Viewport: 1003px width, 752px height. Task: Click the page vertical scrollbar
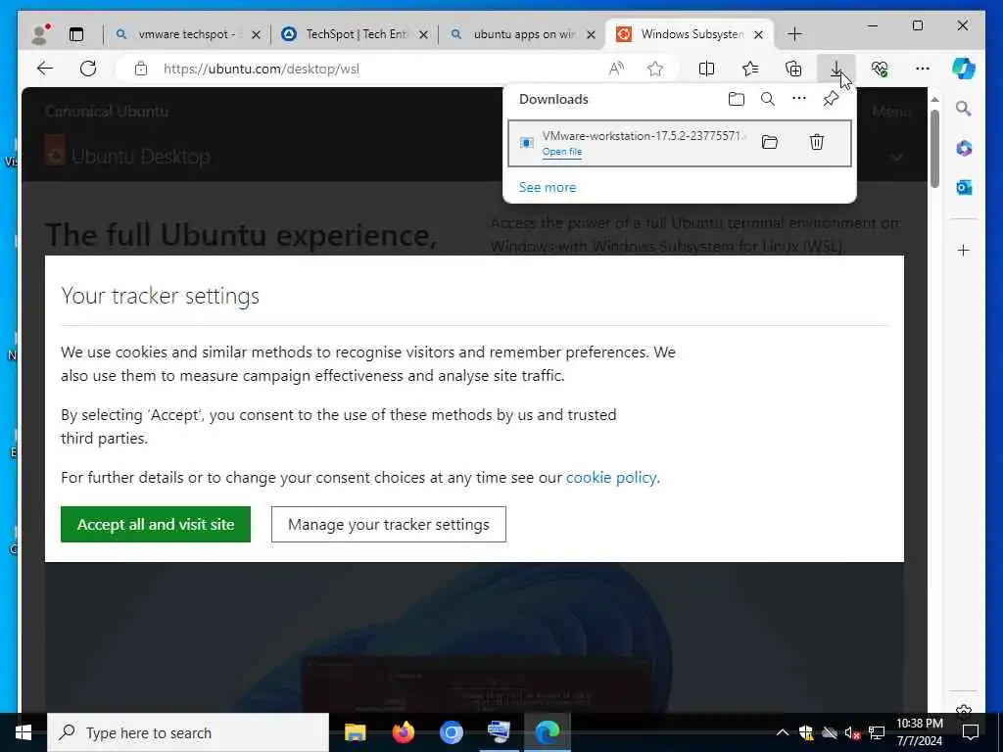click(934, 149)
